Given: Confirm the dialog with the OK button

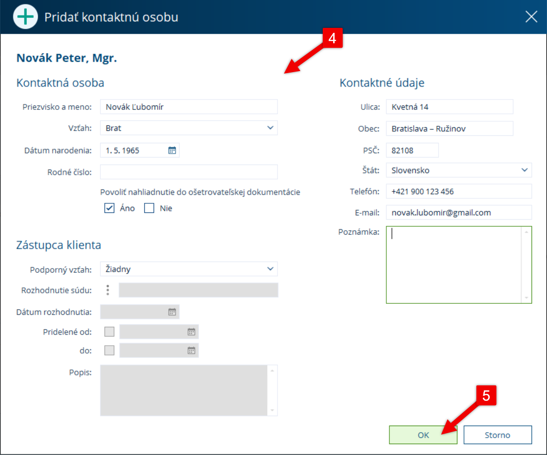Looking at the screenshot, I should coord(423,435).
